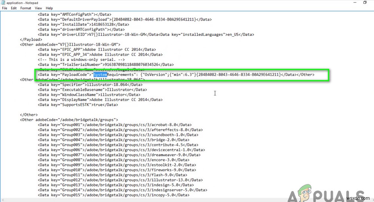The image size is (374, 202).
Task: Click the Group009 estoolkit-2.0 line
Action: [x=117, y=165]
